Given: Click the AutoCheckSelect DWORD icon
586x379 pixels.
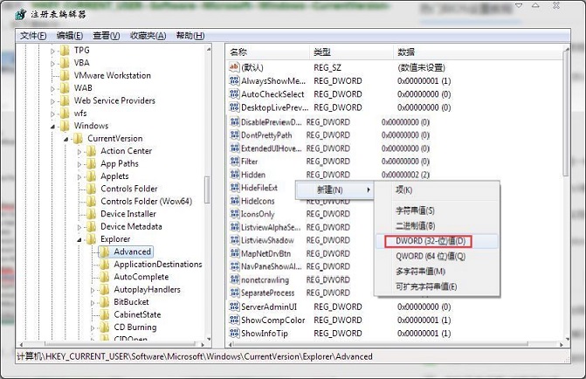Looking at the screenshot, I should pyautogui.click(x=234, y=94).
